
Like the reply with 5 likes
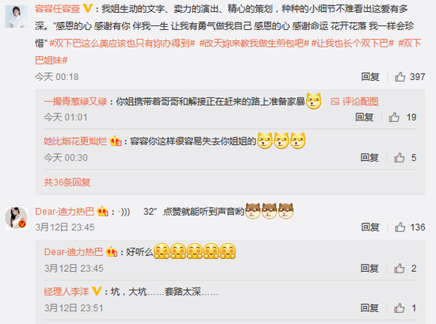[x=399, y=158]
